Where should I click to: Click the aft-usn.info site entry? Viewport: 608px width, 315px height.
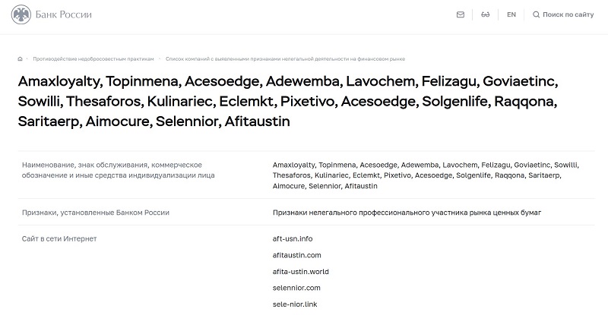click(292, 238)
